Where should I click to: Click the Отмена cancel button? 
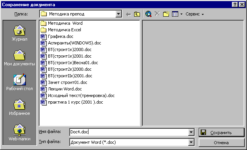click(221, 143)
